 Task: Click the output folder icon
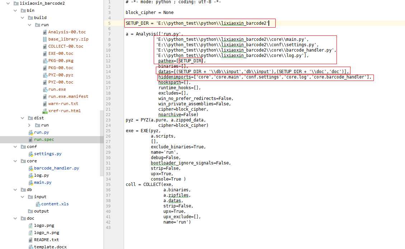30,211
